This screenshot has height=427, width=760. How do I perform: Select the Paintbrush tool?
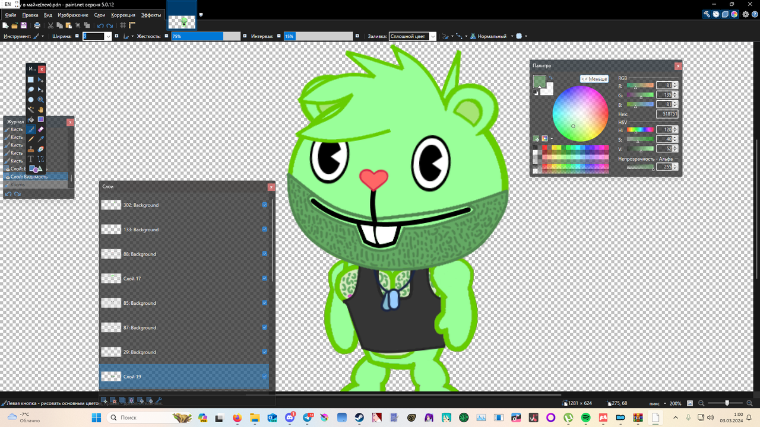pos(31,129)
